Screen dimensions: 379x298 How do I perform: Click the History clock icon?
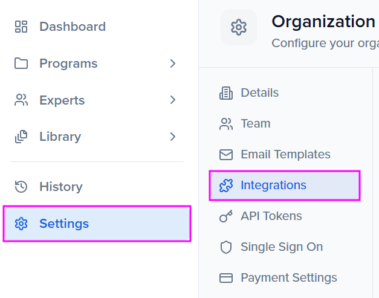[x=21, y=187]
